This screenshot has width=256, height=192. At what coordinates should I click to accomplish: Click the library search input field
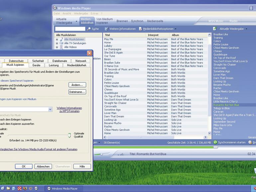70,29
